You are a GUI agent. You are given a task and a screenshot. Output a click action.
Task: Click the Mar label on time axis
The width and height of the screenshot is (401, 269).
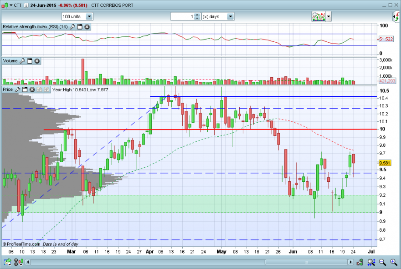(72, 252)
